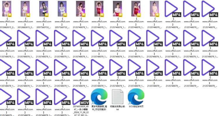Select the Edge shortcut named 更多写真套图
The image size is (219, 116).
click(x=99, y=97)
